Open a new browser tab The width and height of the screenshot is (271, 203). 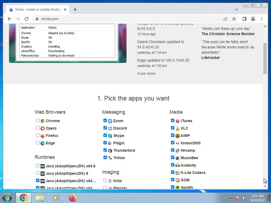pyautogui.click(x=75, y=10)
